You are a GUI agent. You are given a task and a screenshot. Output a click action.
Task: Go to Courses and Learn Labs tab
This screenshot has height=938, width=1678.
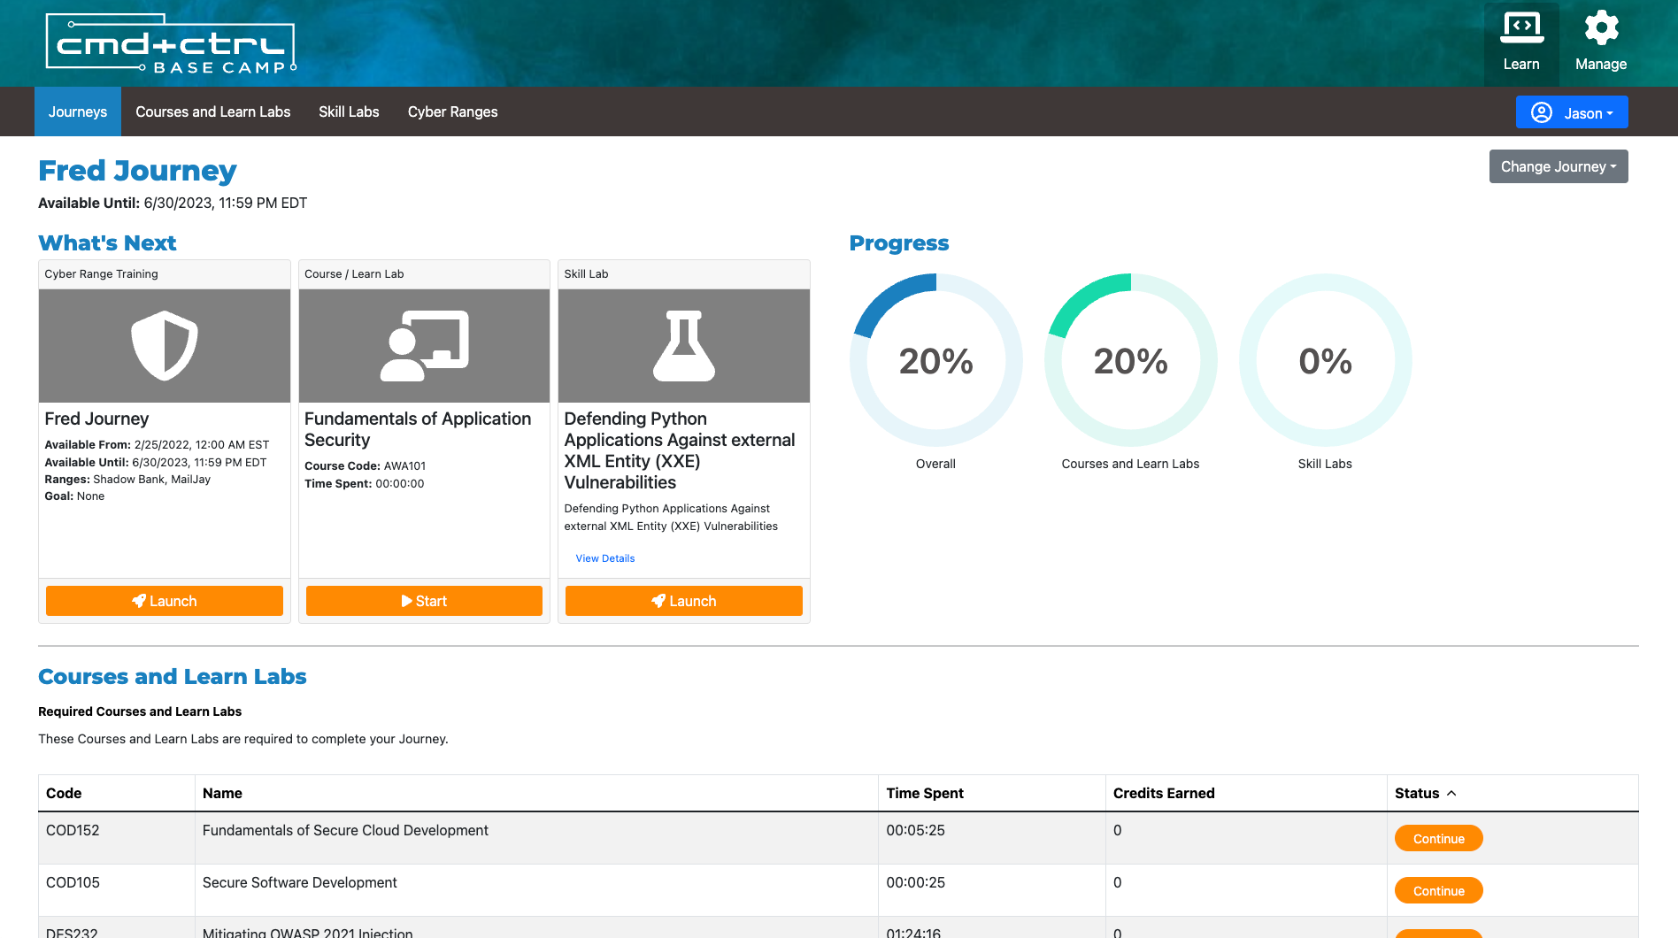(x=213, y=111)
